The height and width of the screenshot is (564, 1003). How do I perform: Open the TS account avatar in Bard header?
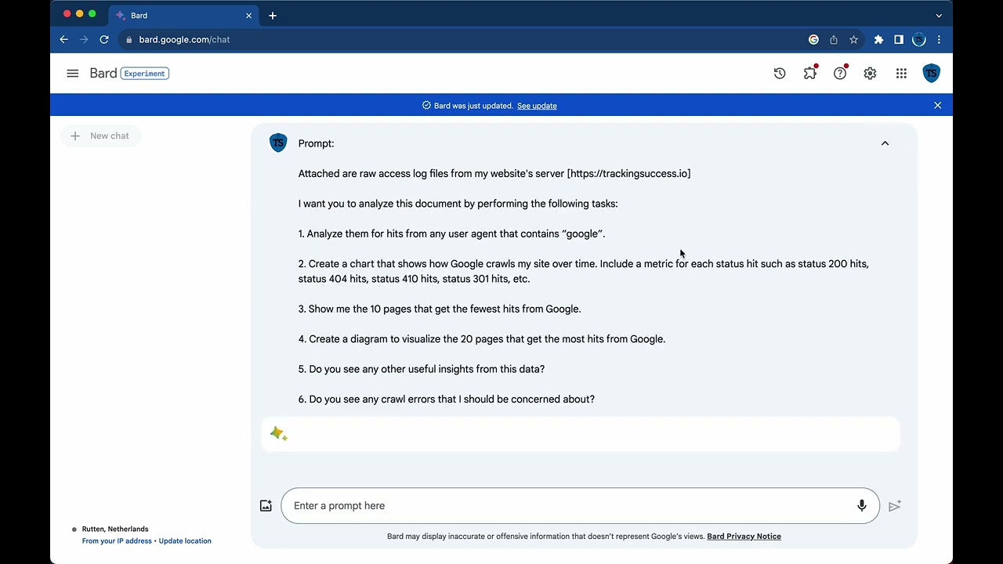point(931,74)
